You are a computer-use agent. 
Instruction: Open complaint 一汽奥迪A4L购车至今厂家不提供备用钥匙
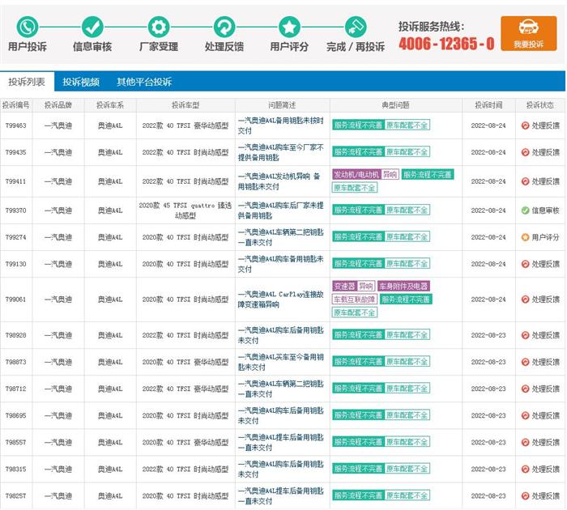point(280,152)
